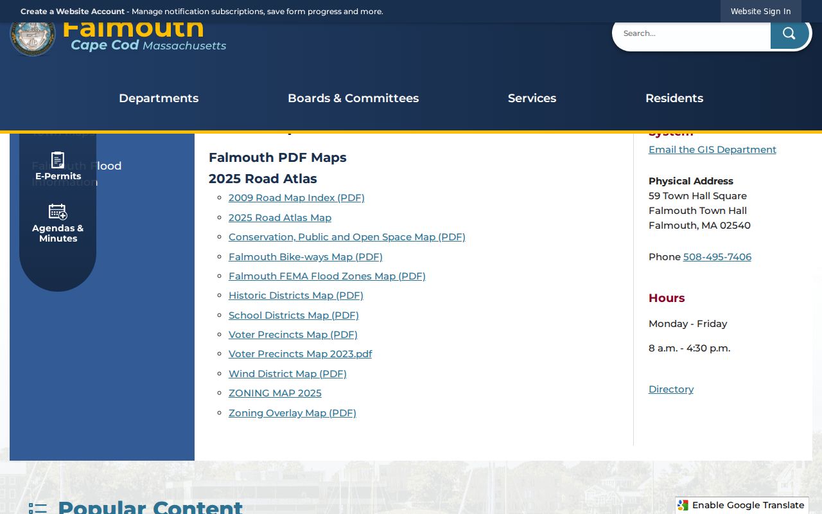822x514 pixels.
Task: Open School Districts Map PDF
Action: point(293,315)
